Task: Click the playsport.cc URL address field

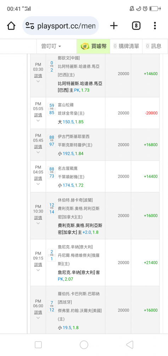Action: (x=66, y=26)
